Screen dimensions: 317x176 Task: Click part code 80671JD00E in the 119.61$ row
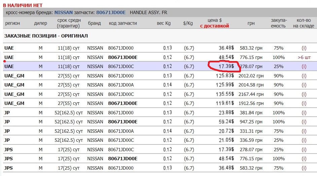click(x=122, y=103)
